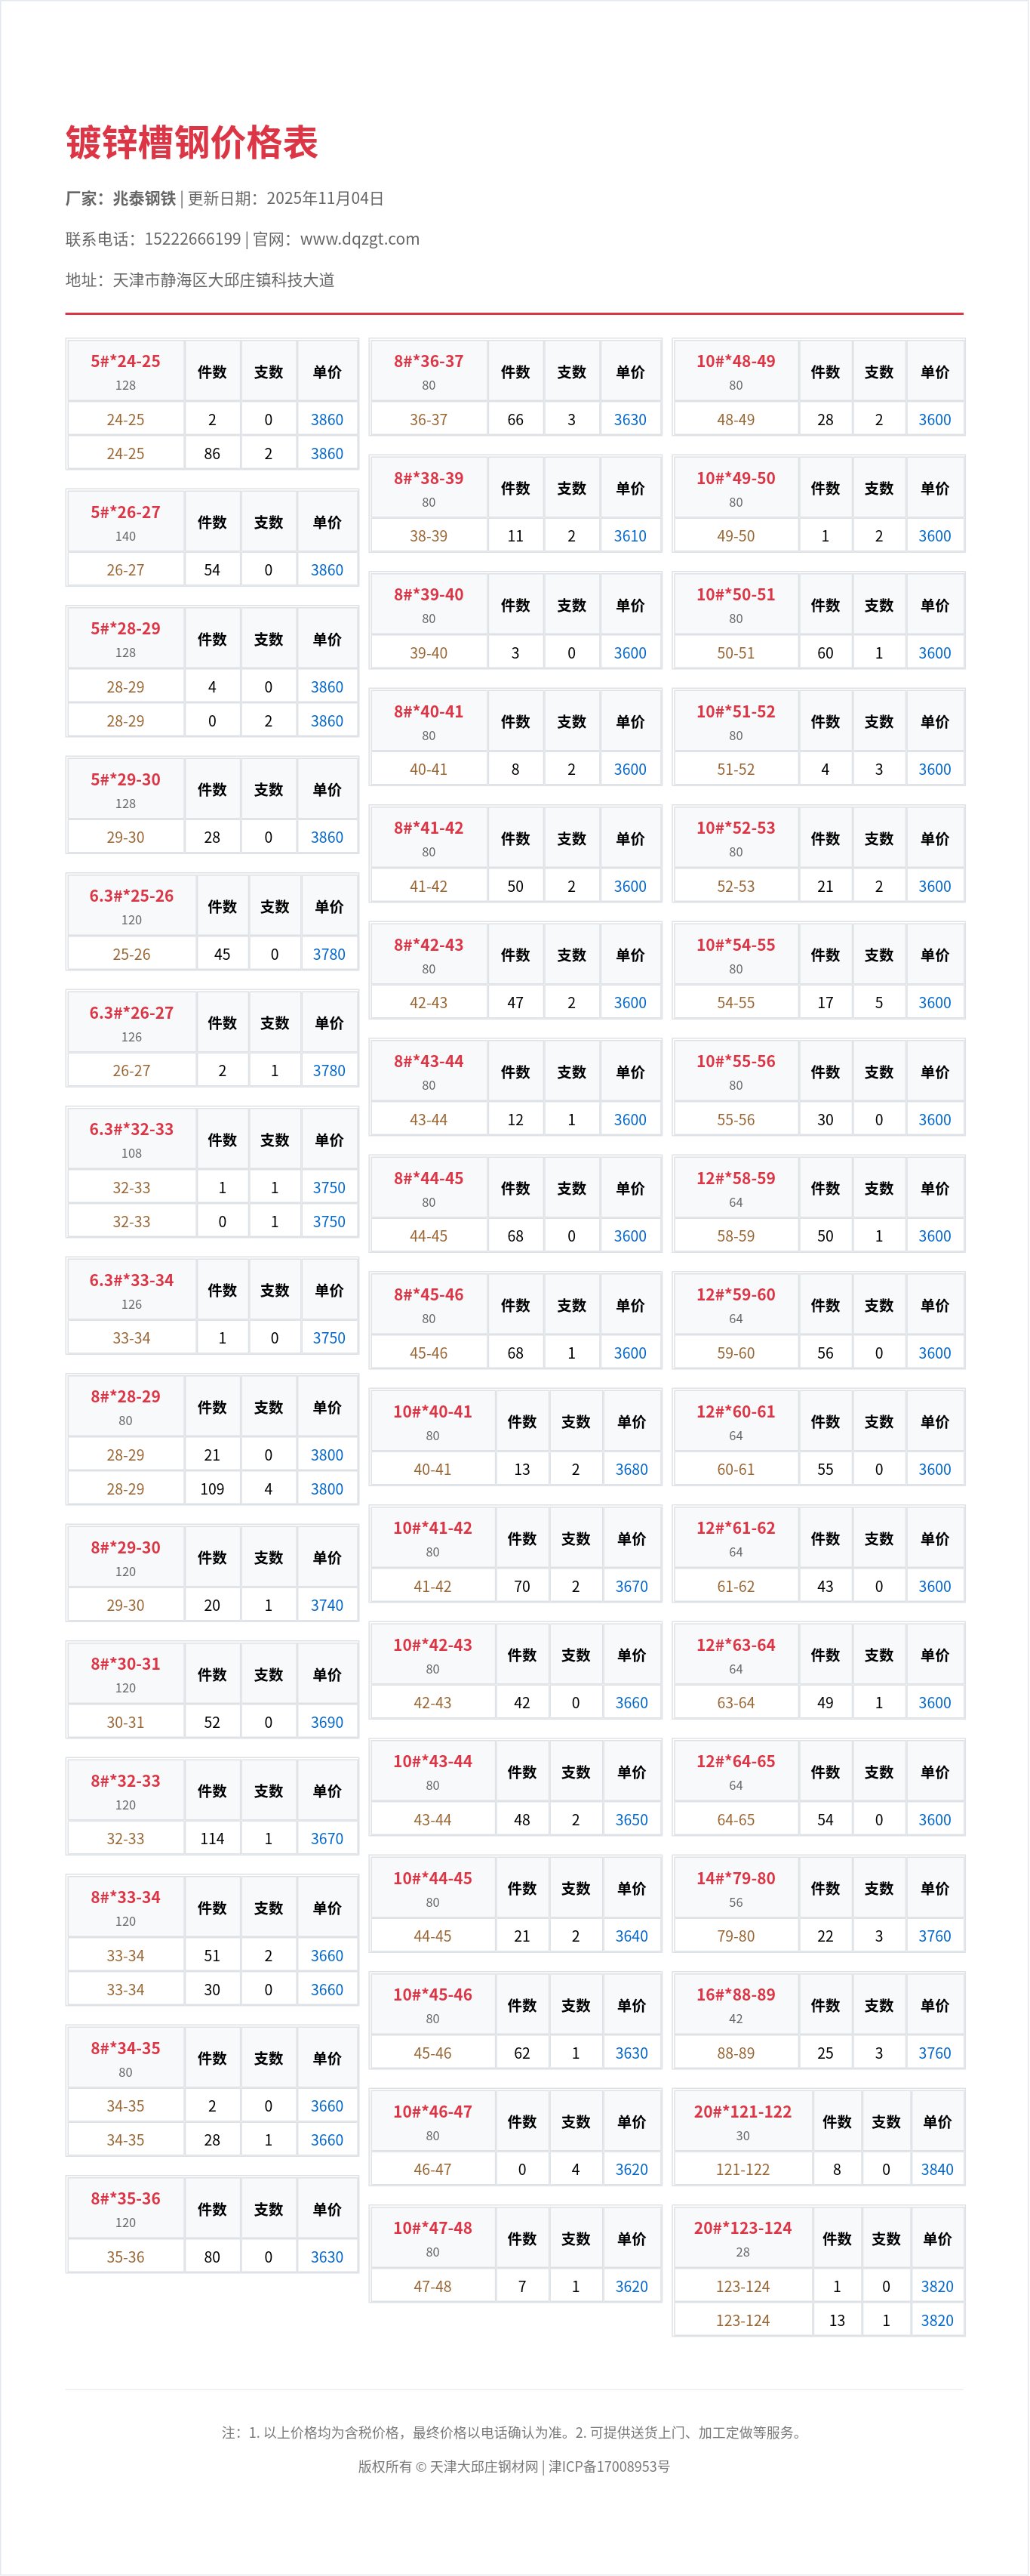Click the 津ICP备17008953号 footer text

[x=610, y=2466]
